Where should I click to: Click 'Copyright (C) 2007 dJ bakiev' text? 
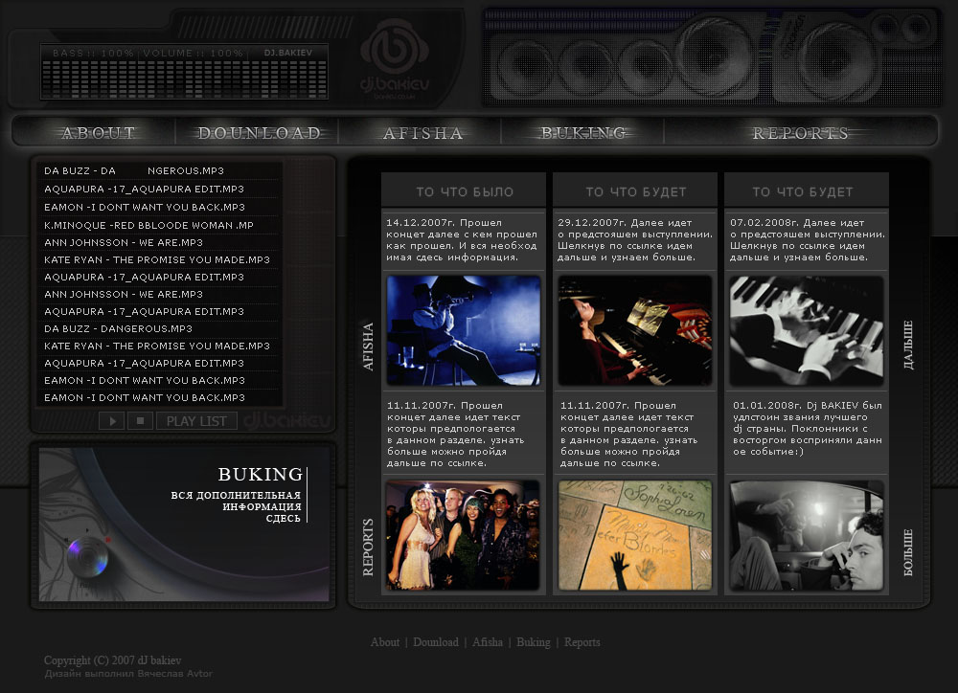[112, 660]
